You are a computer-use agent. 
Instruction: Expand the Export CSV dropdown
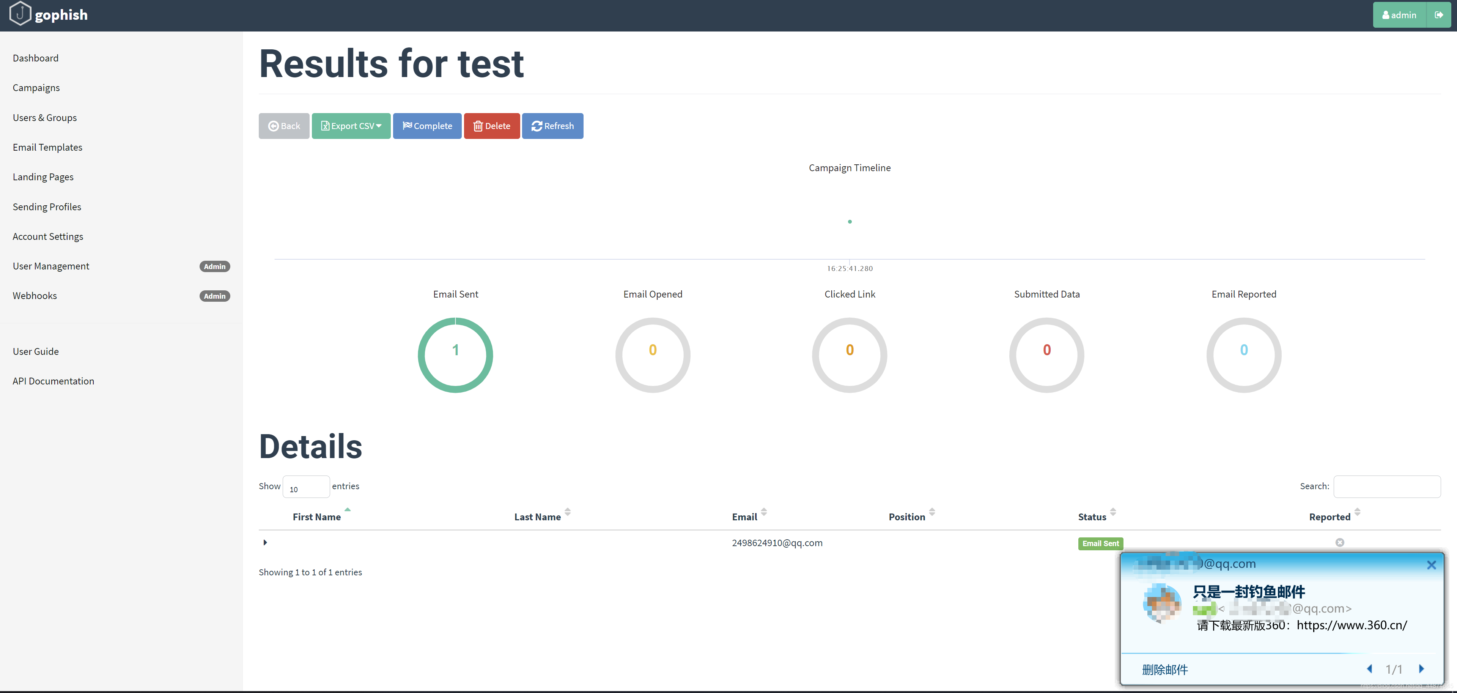tap(351, 126)
